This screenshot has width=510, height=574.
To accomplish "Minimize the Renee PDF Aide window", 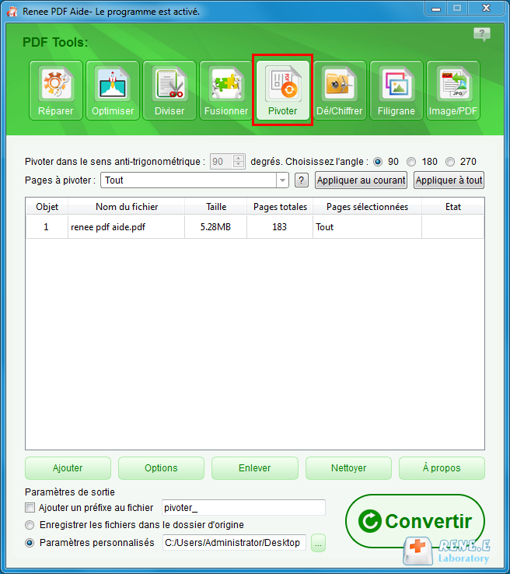I will point(436,9).
